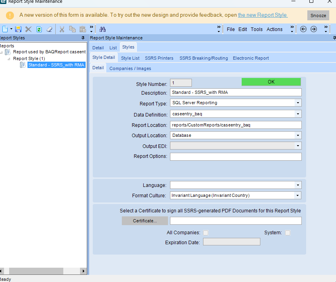Refresh the form using the green refresh icon
The height and width of the screenshot is (282, 336).
coord(39,29)
